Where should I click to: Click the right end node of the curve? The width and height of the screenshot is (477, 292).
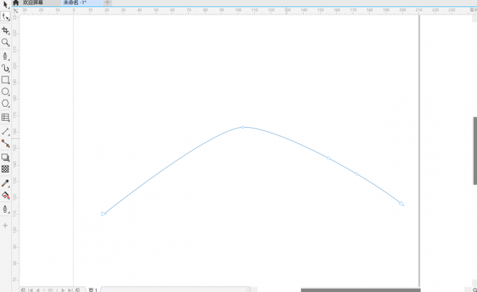(402, 204)
